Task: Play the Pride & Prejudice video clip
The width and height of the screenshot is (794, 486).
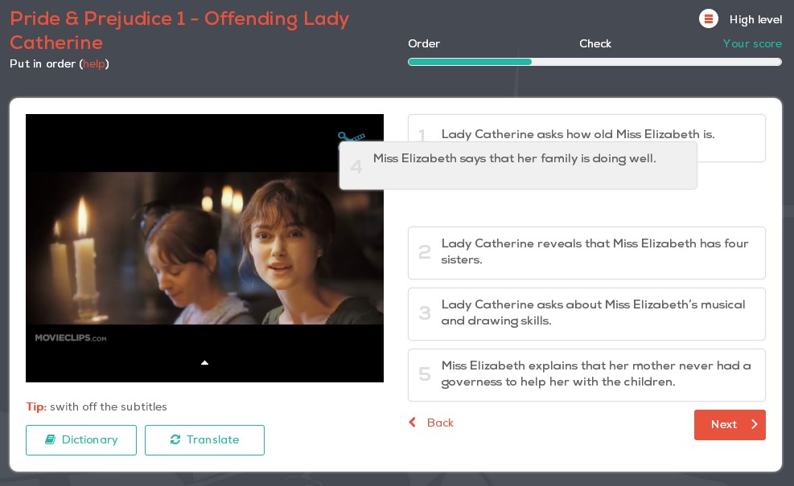Action: 204,247
